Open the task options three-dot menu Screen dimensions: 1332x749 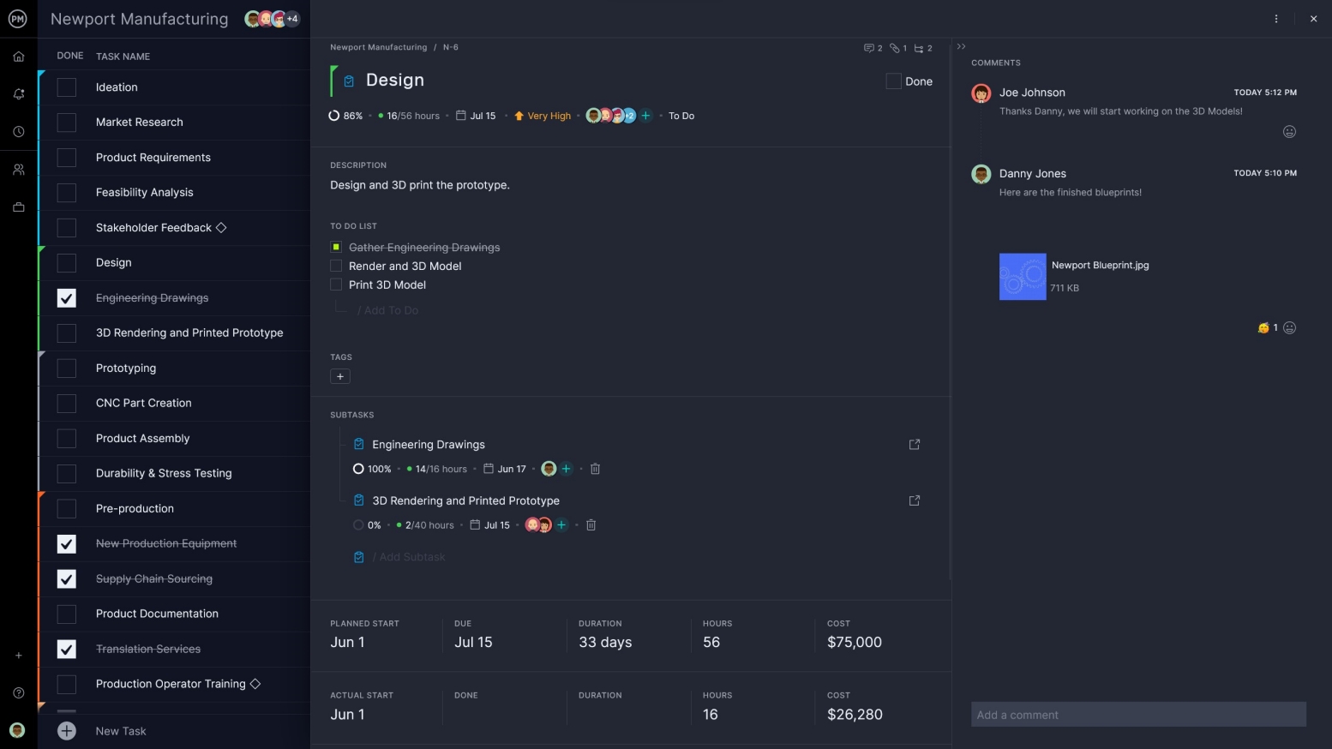point(1276,18)
